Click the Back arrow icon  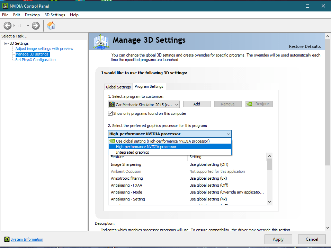click(8, 26)
